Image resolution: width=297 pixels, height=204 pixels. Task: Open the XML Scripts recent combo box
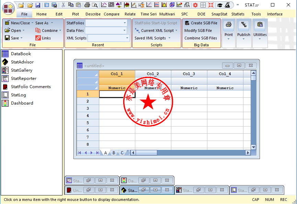(x=109, y=38)
